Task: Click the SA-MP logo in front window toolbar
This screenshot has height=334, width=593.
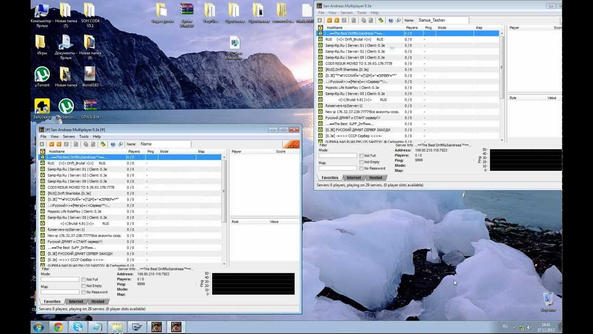Action: [291, 144]
